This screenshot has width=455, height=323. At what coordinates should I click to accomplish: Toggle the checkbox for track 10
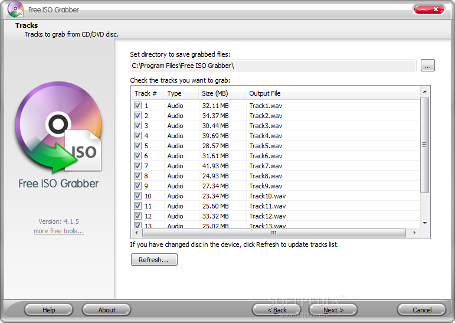click(138, 196)
